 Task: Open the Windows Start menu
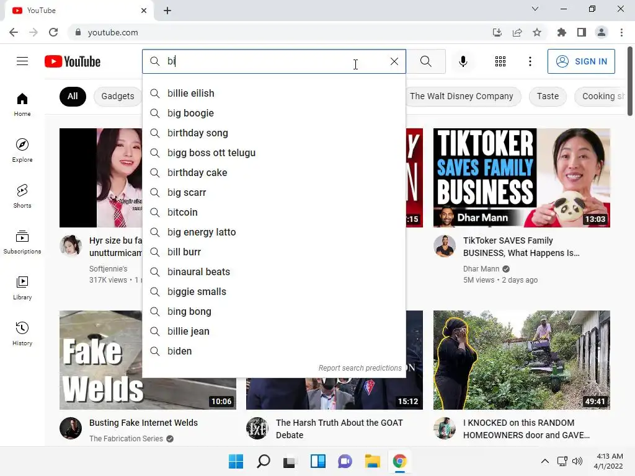pos(236,461)
